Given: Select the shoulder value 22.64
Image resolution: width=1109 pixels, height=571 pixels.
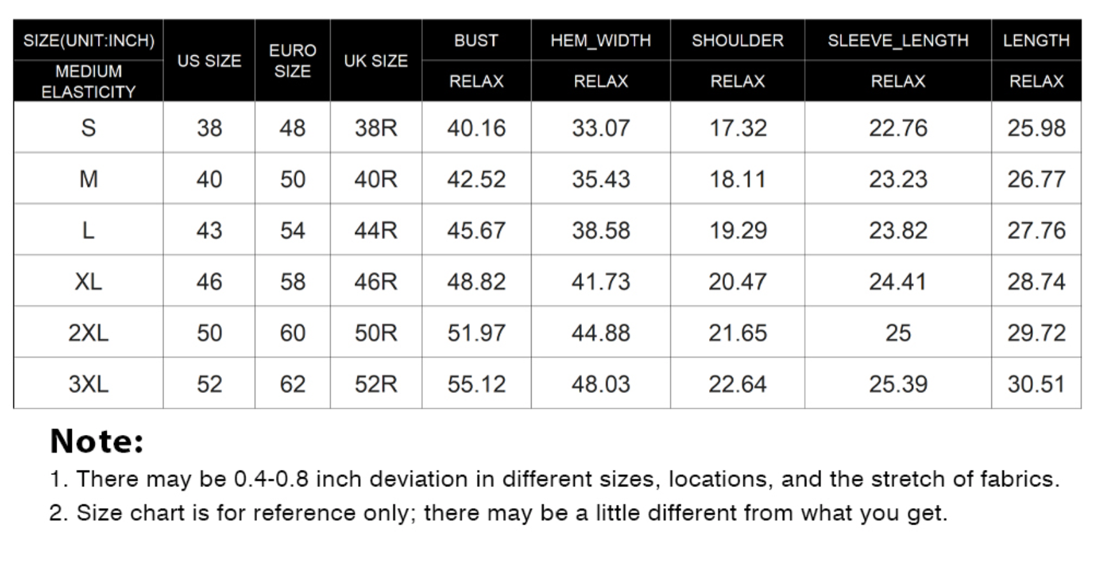Looking at the screenshot, I should tap(737, 384).
